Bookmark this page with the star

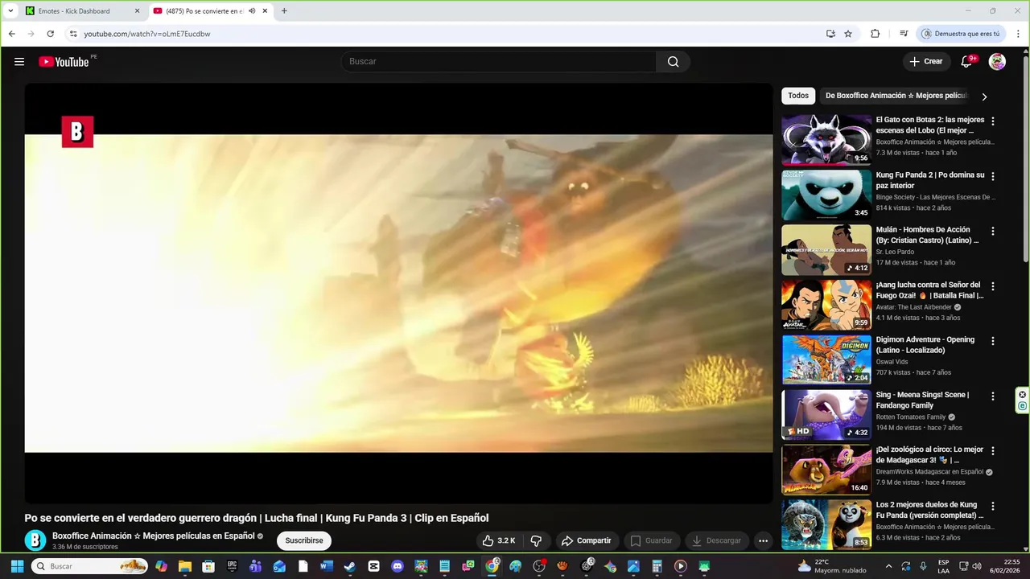tap(848, 34)
